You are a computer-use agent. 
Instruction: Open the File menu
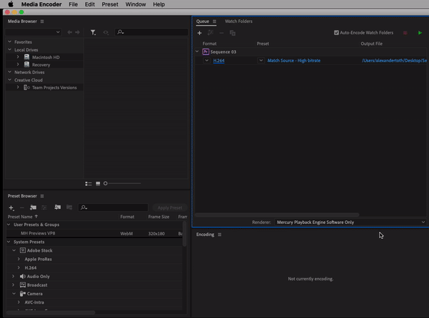[x=73, y=4]
